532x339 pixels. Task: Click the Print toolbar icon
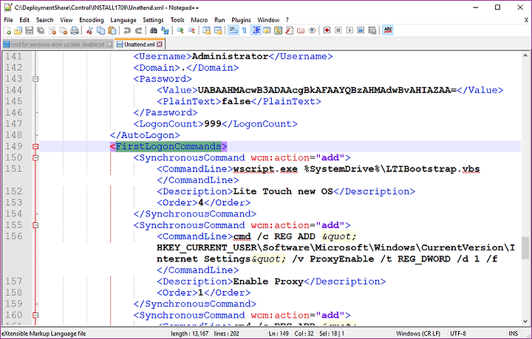click(x=75, y=30)
